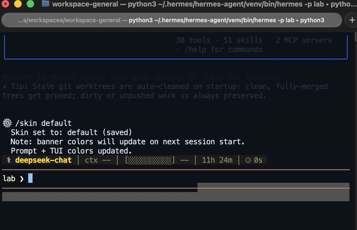Screen dimensions: 357x230
Task: Open a new terminal tab with plus button
Action: (x=352, y=20)
